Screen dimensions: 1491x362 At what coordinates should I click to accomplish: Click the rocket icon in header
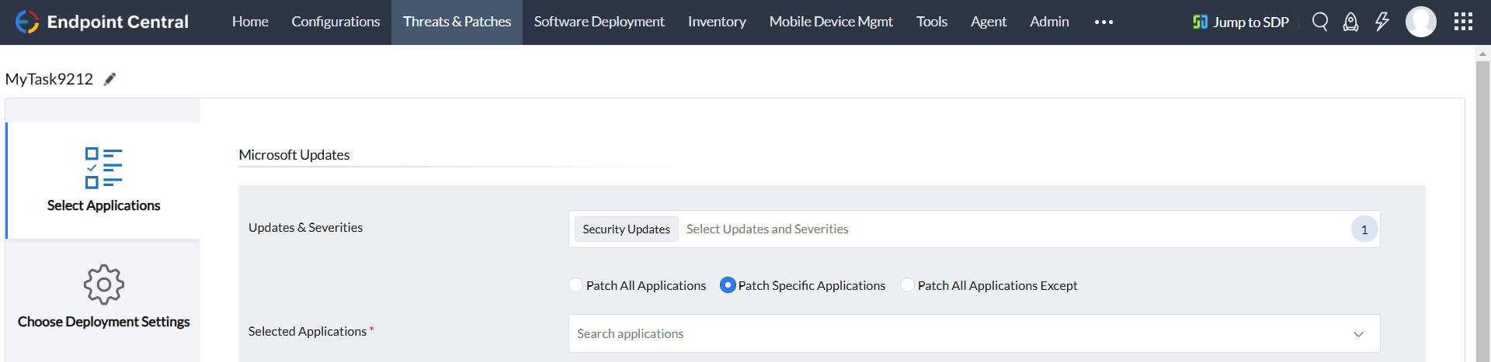pos(1350,22)
